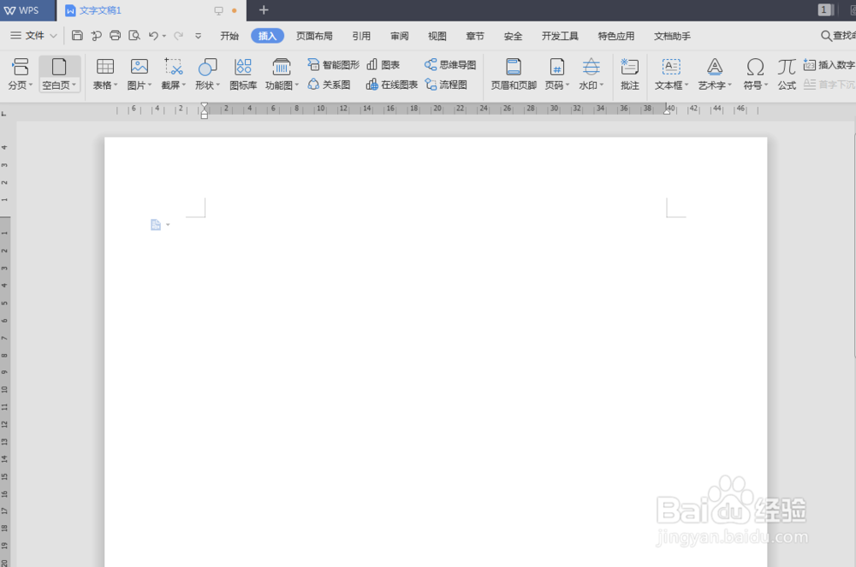This screenshot has height=567, width=856.
Task: Open the Watermark dropdown 水印
Action: pos(591,74)
